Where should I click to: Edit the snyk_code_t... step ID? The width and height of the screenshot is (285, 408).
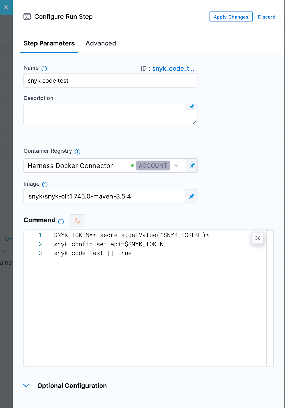[x=173, y=69]
